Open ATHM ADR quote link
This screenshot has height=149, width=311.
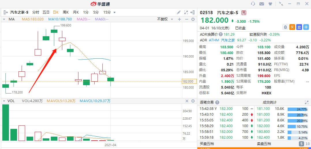point(214,40)
